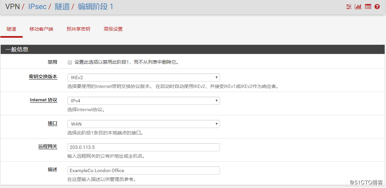Viewport: 386px width, 188px height.
Task: Select the 隧道 tab below the breadcrumb
Action: [11, 29]
